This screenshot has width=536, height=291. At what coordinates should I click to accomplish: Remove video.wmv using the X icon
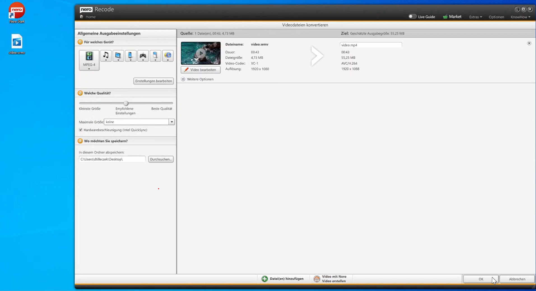click(x=529, y=43)
